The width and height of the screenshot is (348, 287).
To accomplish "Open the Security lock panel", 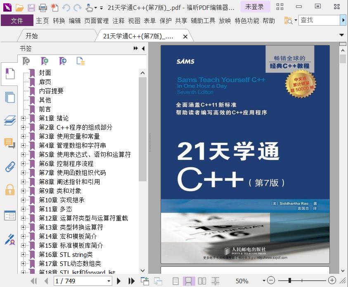I will coord(10,190).
